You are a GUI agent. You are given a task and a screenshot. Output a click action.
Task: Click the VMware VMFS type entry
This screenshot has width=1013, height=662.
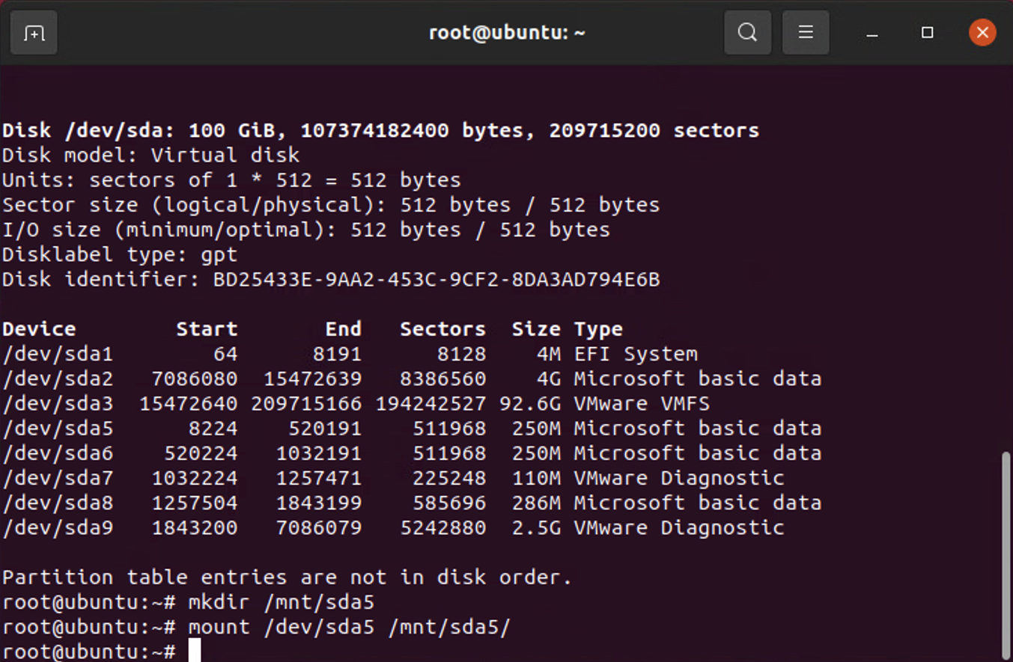[642, 404]
